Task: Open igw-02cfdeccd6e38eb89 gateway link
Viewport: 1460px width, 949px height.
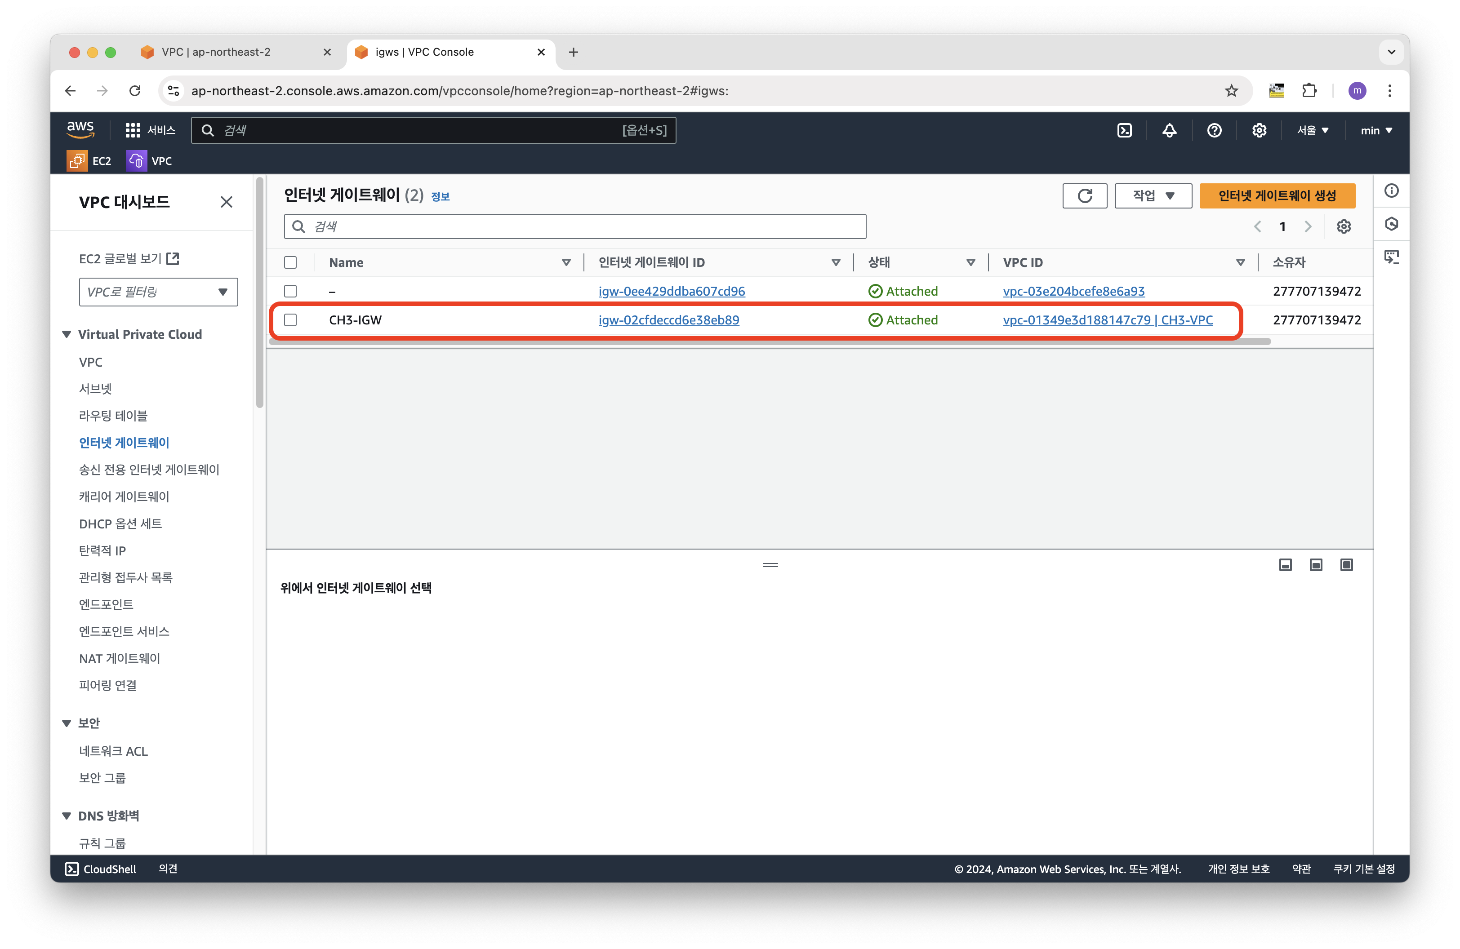Action: [x=669, y=320]
